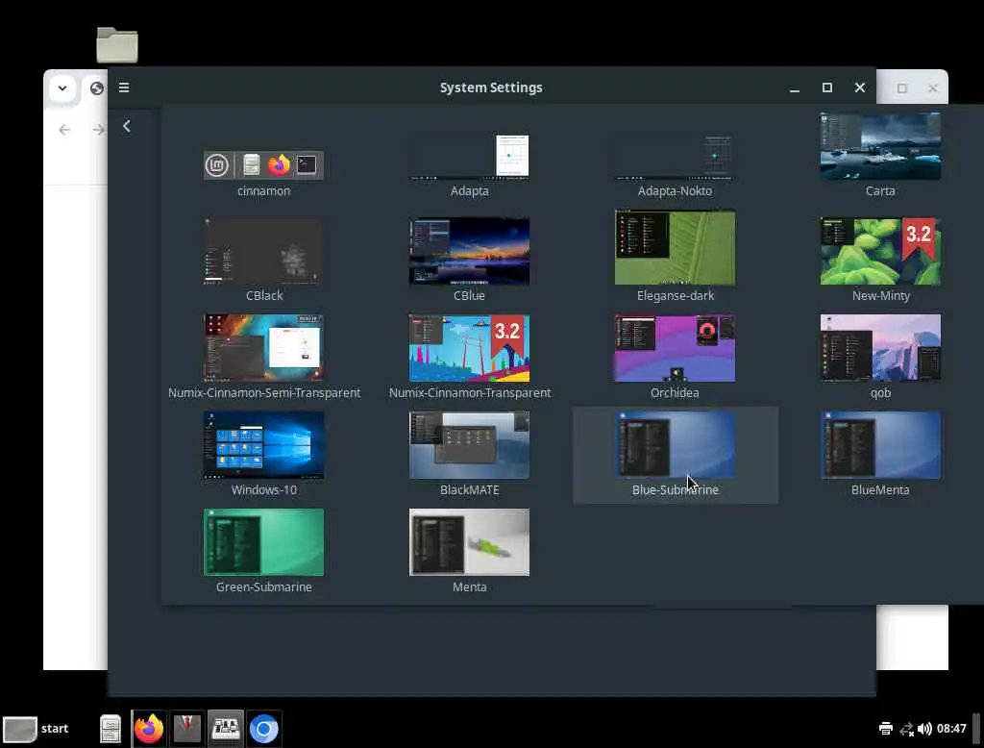Open the System Settings hamburger menu
This screenshot has width=984, height=748.
pyautogui.click(x=124, y=87)
